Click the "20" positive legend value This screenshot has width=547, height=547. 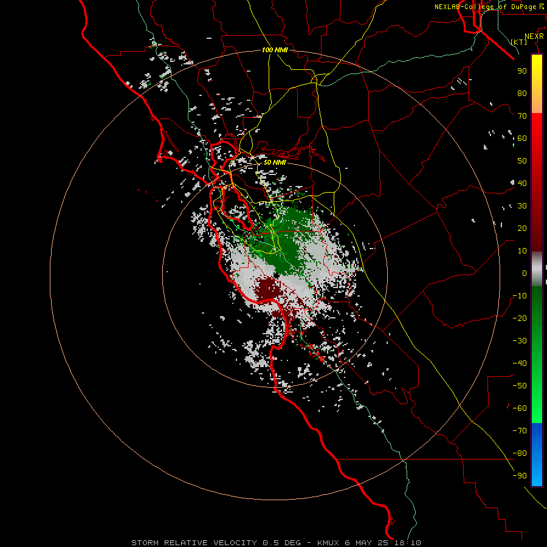tap(522, 228)
